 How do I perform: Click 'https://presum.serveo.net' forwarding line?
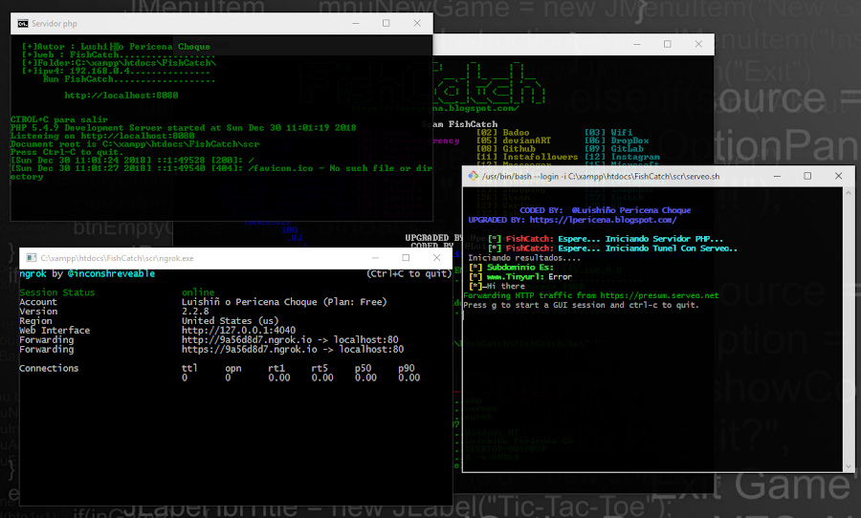591,295
